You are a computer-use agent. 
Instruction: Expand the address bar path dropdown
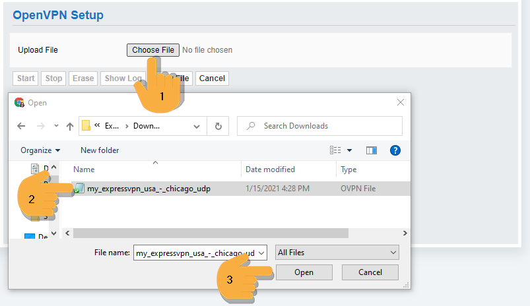click(197, 126)
